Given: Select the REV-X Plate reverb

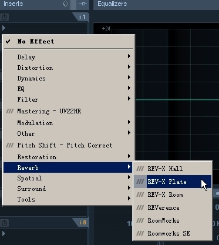Looking at the screenshot, I should click(x=173, y=182).
